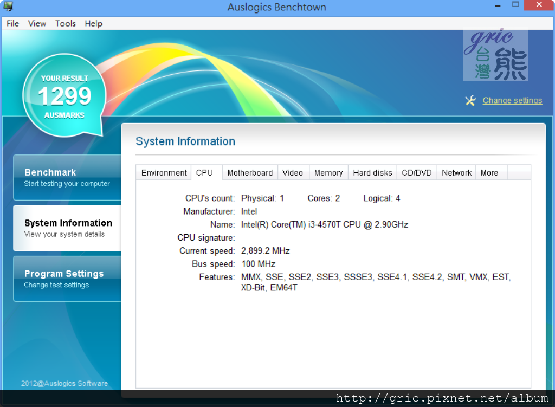Switch to the Hard disks tab
The image size is (555, 407).
pyautogui.click(x=372, y=173)
